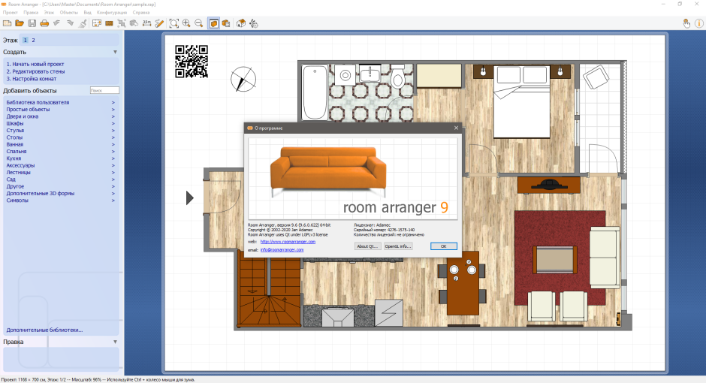Expand the Символы category
The height and width of the screenshot is (383, 706).
(x=60, y=201)
